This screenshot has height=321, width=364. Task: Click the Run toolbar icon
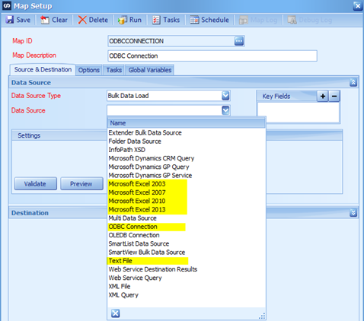(122, 20)
